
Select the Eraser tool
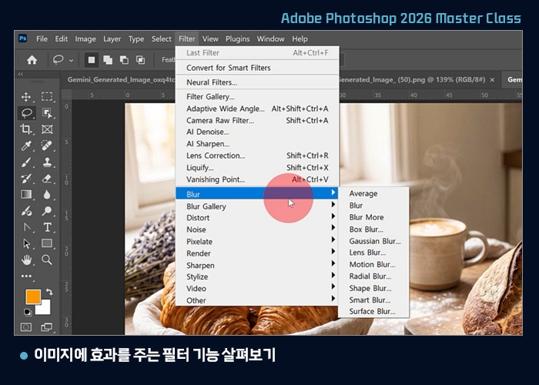tap(47, 179)
